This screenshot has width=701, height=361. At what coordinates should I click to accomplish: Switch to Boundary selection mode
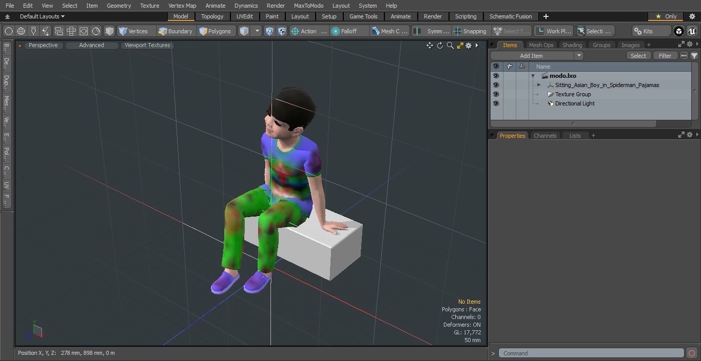coord(176,31)
